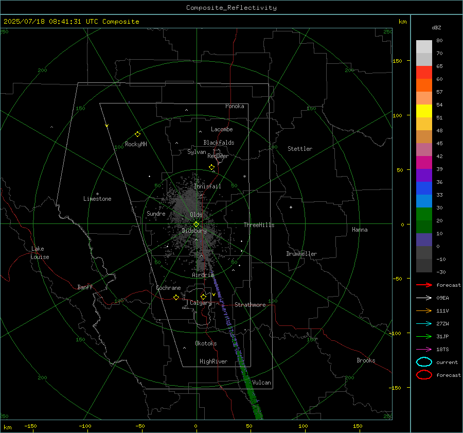Click the white plus marker west of Hanna

click(x=291, y=207)
